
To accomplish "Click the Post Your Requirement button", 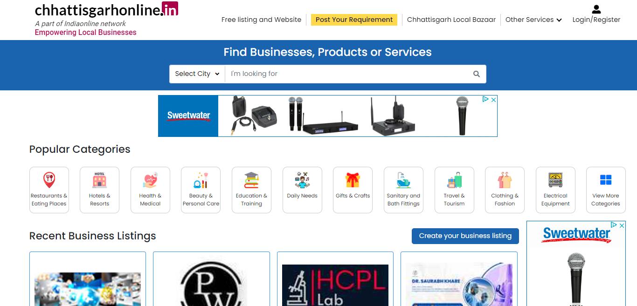I will click(x=354, y=20).
